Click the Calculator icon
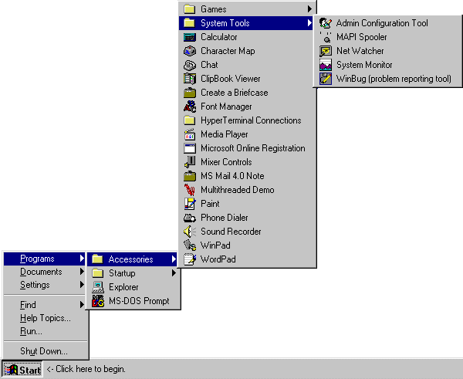The image size is (463, 379). click(190, 37)
